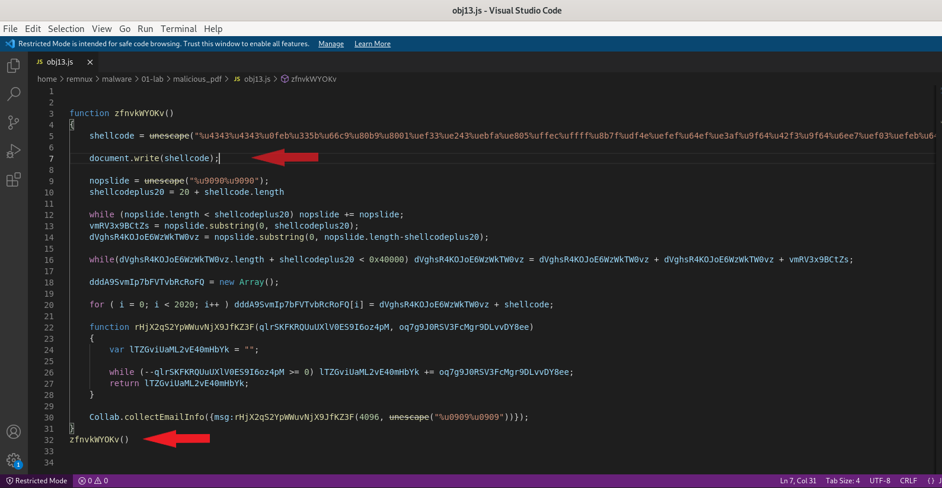Click the 'function zfnvkWYOKv()' declaration text

click(122, 113)
